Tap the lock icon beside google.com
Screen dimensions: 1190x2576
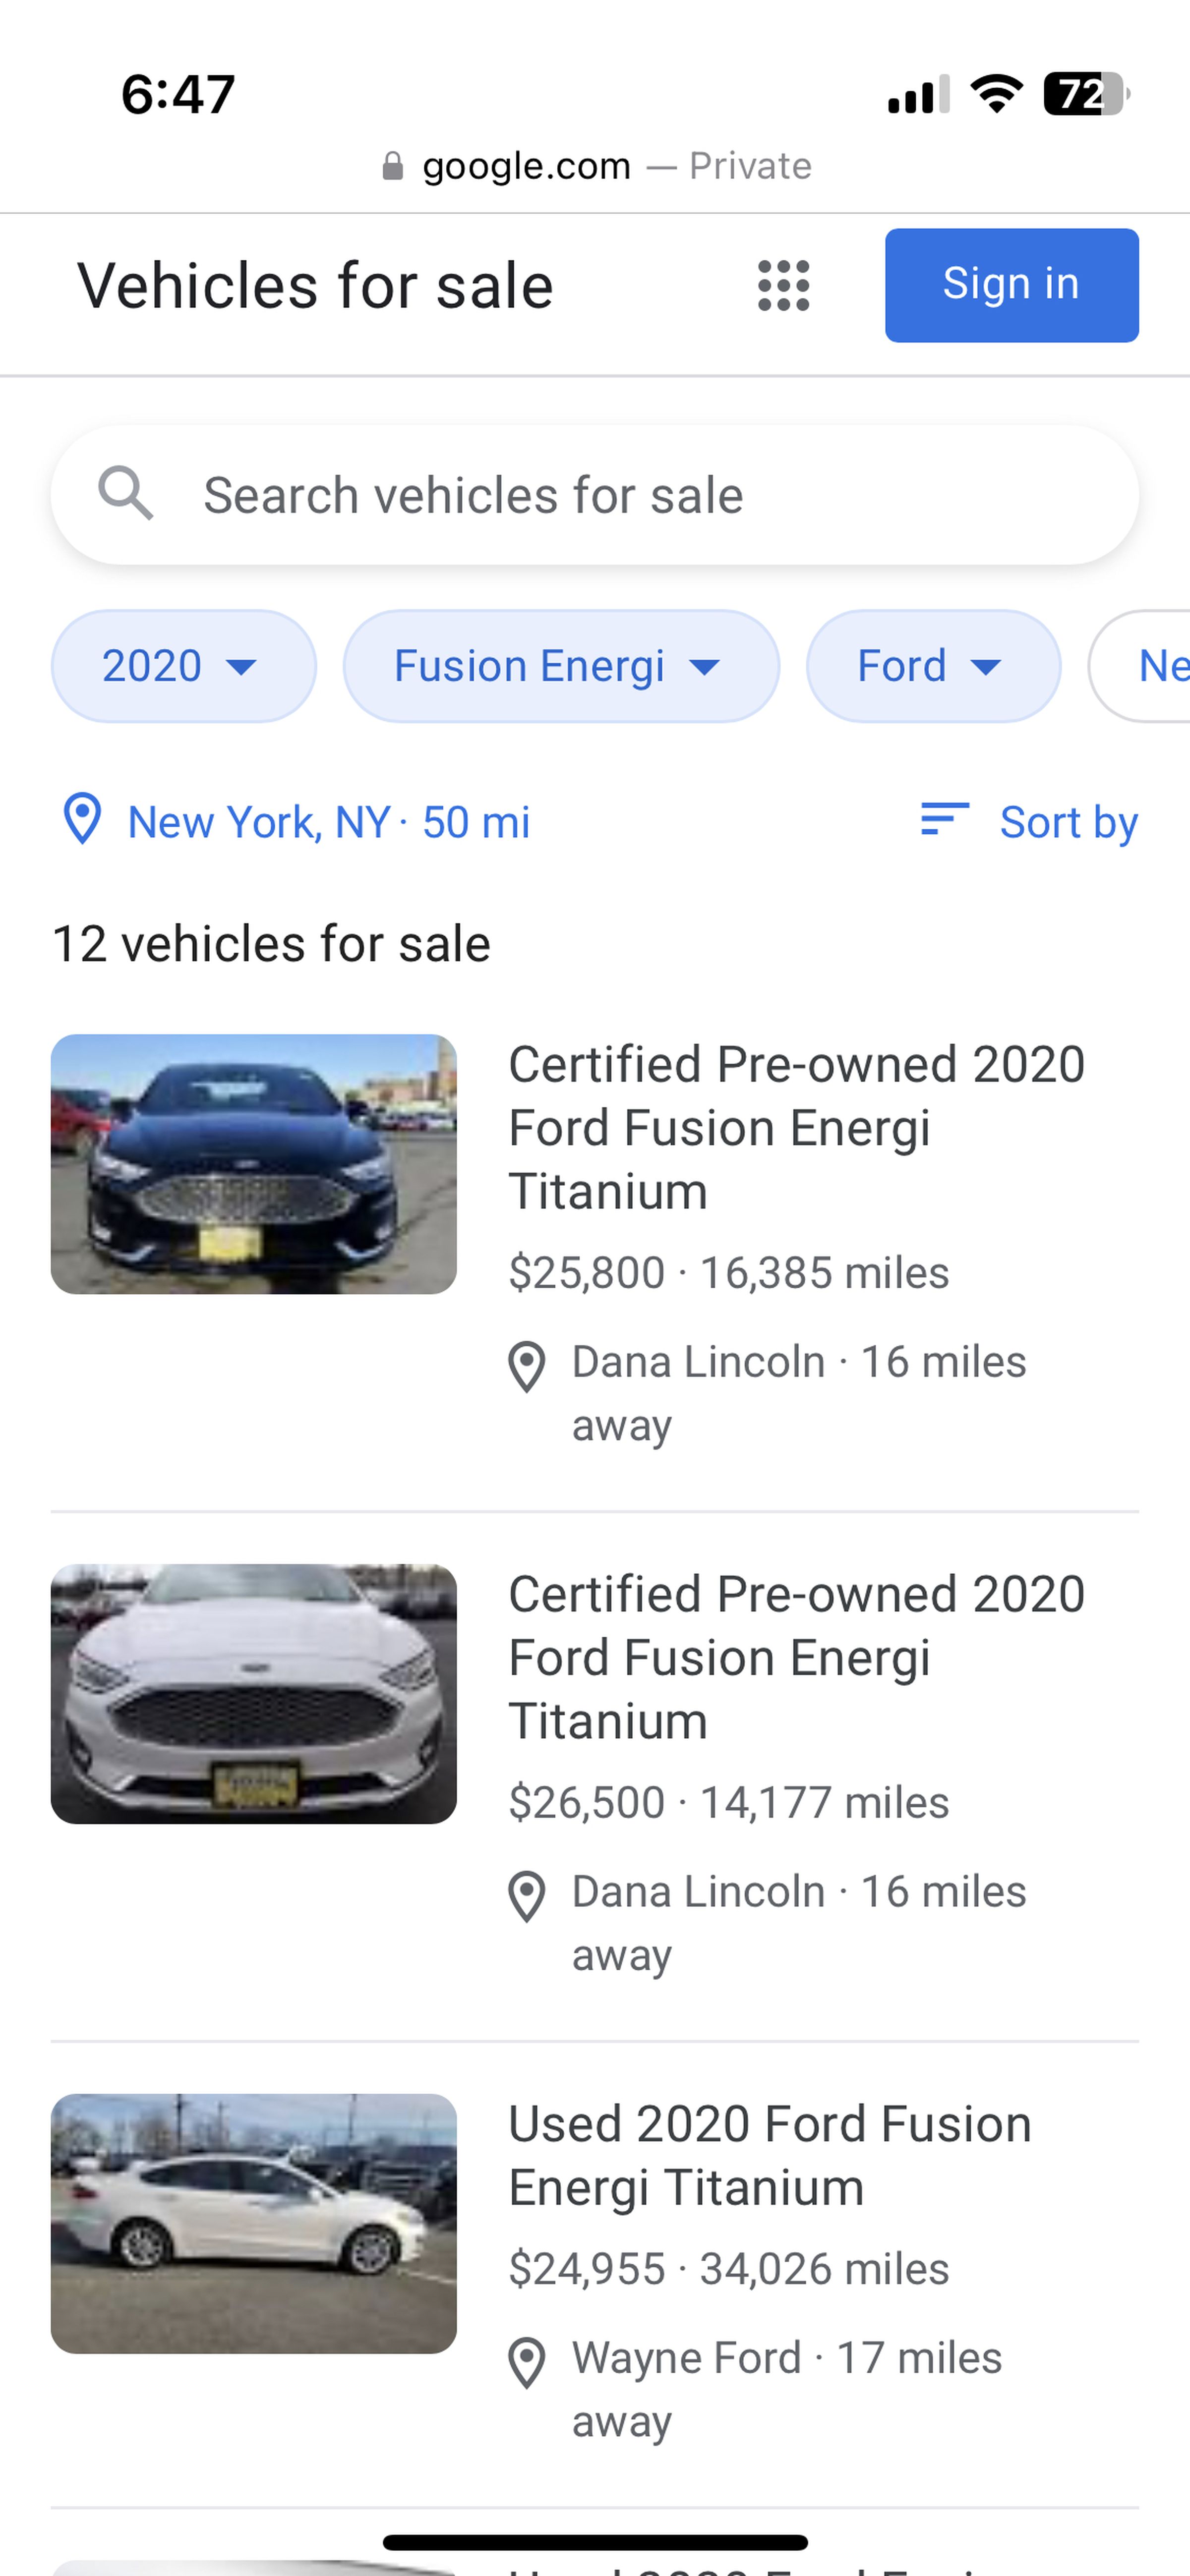pos(393,166)
